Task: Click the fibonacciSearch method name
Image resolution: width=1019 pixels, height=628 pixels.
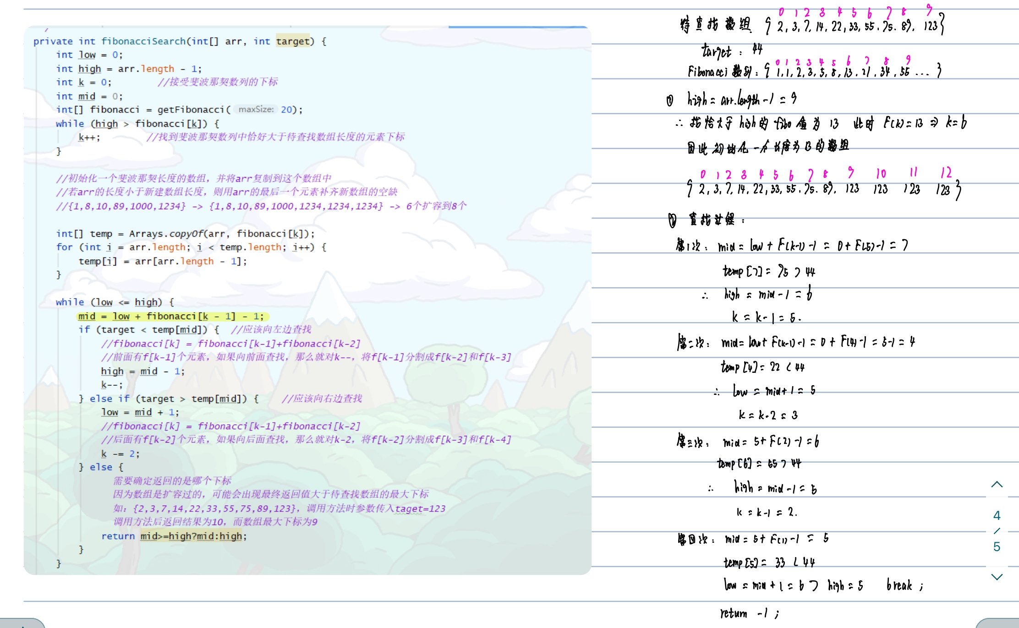Action: coord(143,41)
